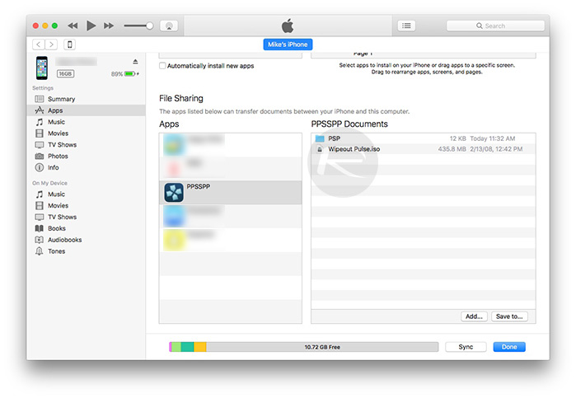Click the Play button in toolbar

[x=91, y=26]
